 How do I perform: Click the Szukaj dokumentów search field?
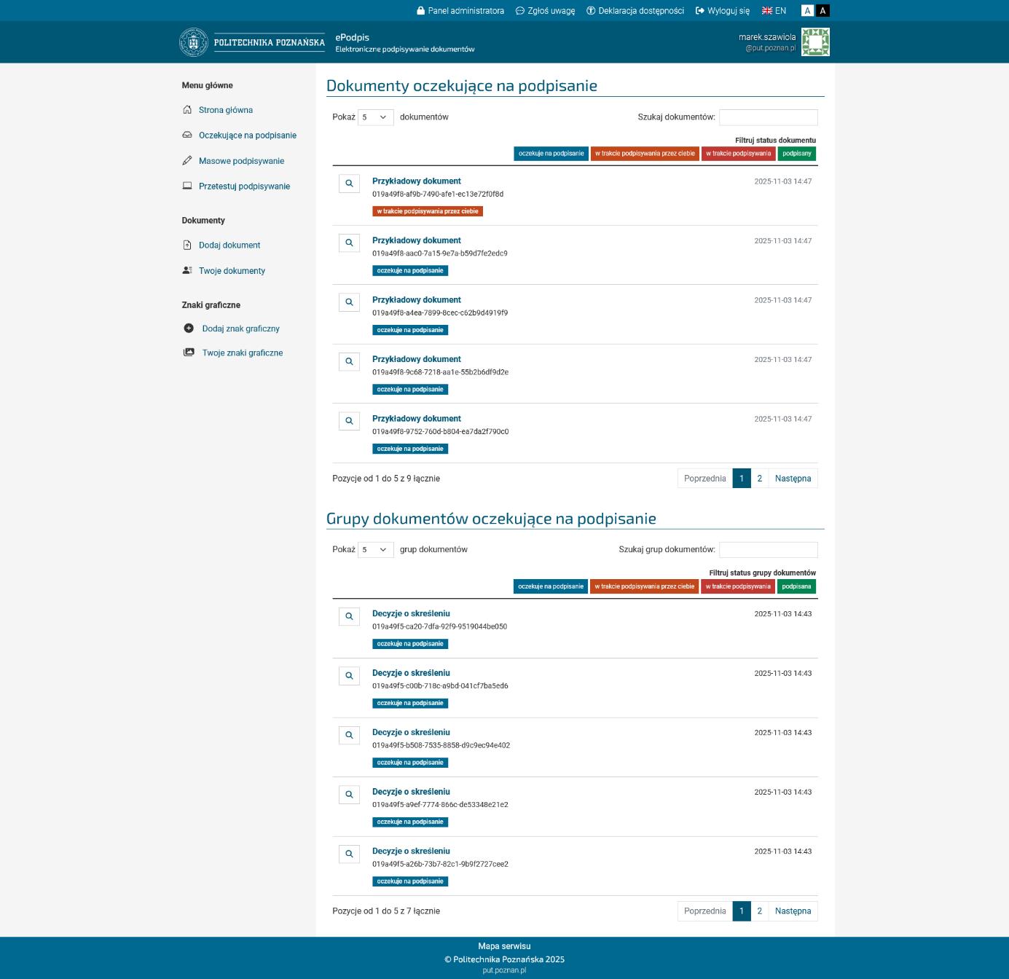tap(768, 117)
